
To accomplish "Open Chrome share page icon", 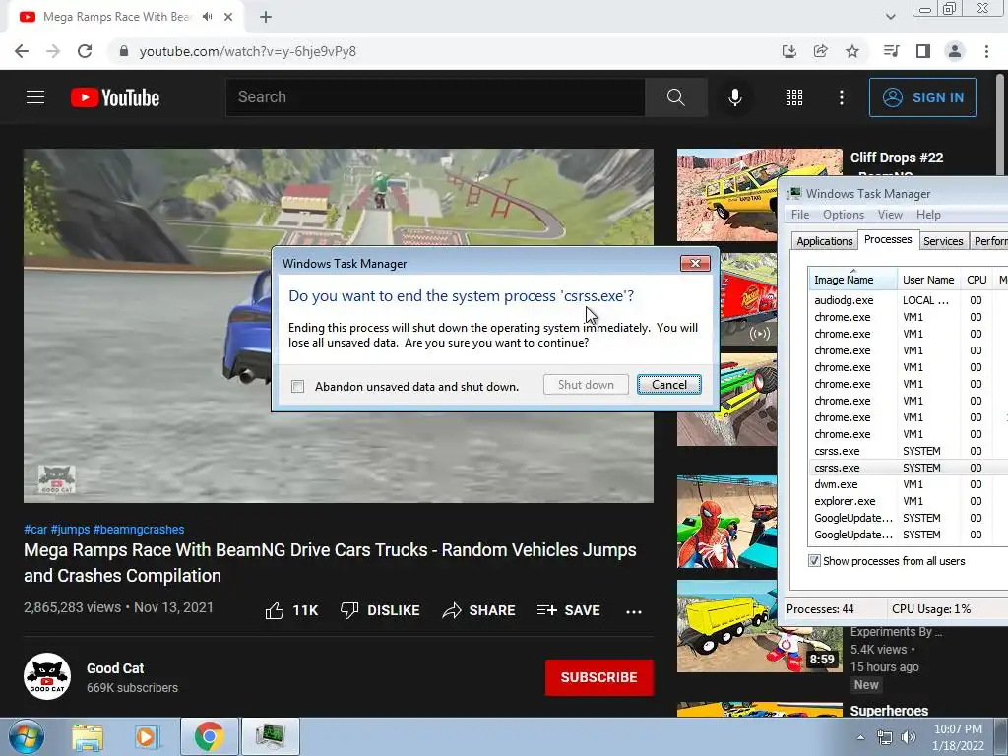I will point(820,51).
